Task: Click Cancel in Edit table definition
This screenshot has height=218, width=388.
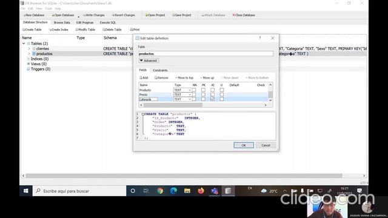Action: point(266,145)
